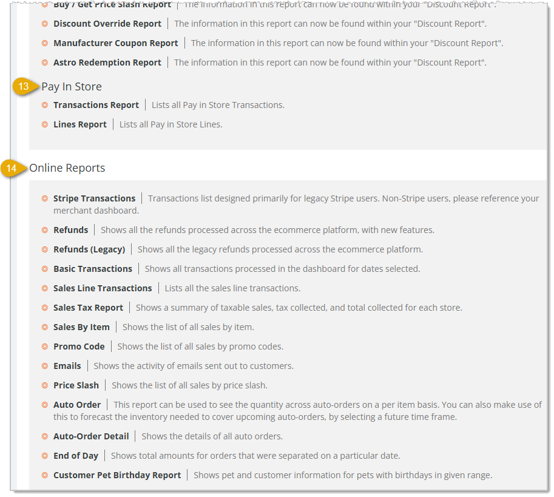Open the Refunds report link
The image size is (554, 497).
tap(70, 230)
